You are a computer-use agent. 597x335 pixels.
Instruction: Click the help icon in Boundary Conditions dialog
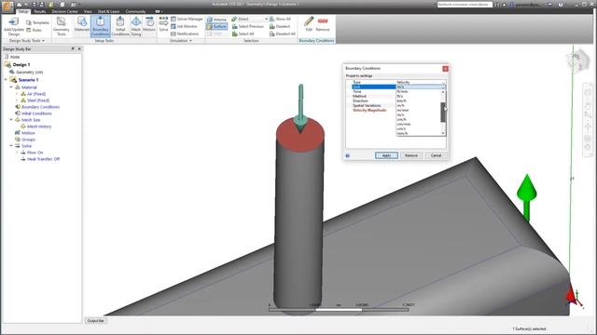[x=348, y=155]
